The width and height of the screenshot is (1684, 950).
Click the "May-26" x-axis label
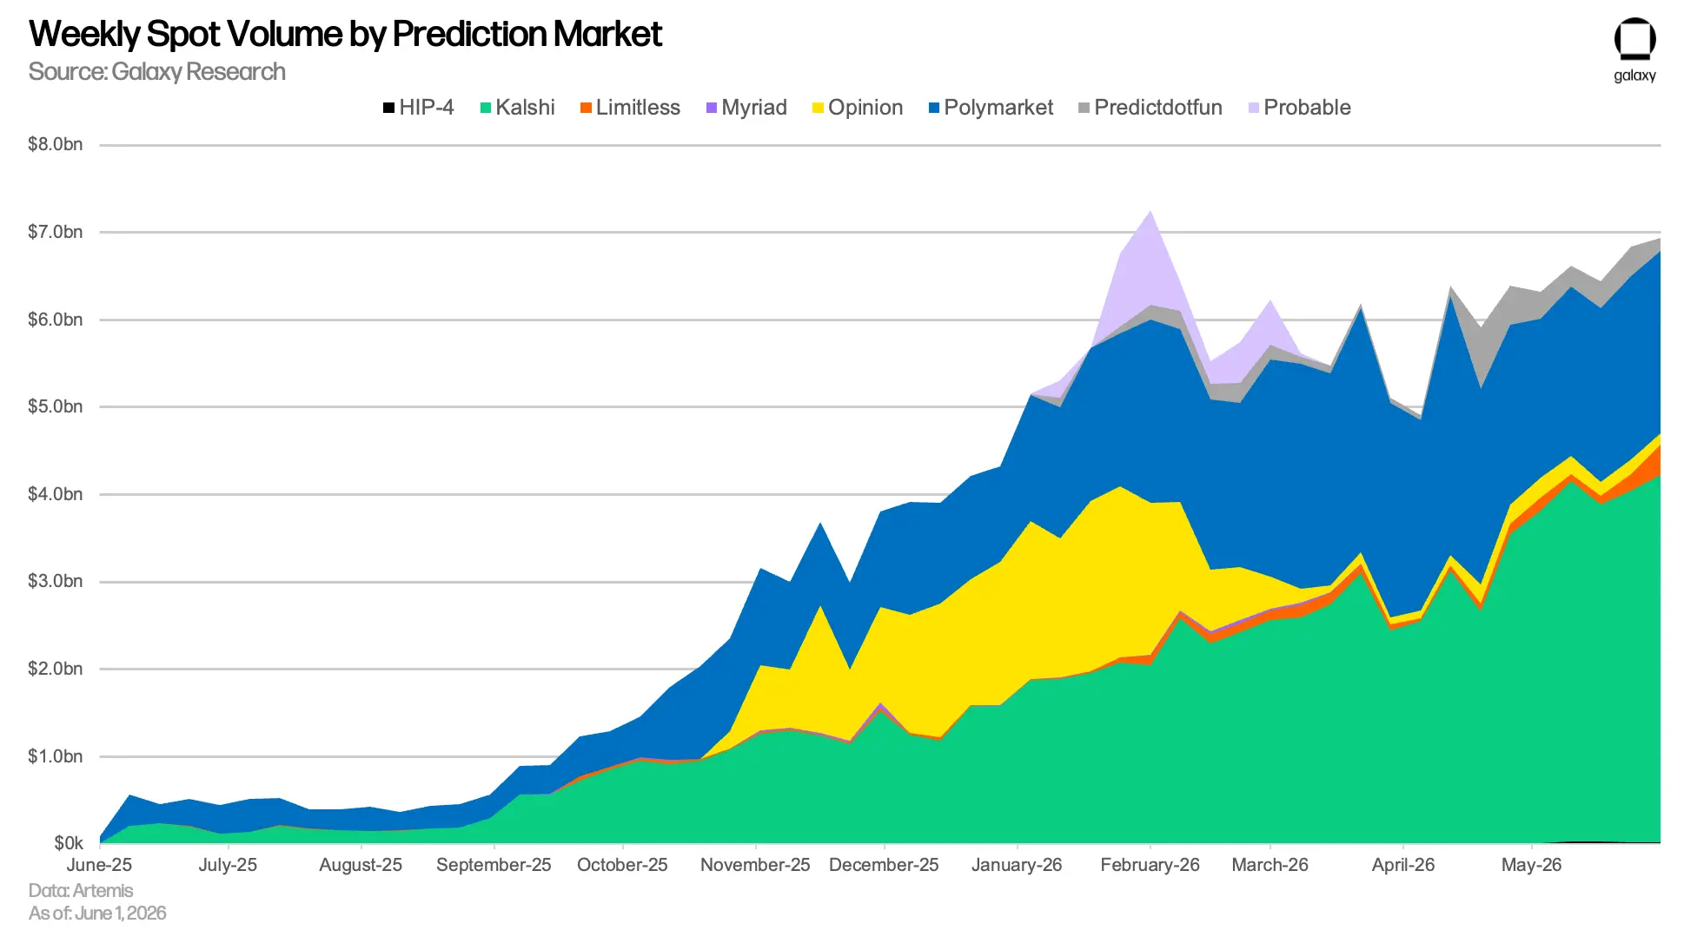click(1532, 865)
